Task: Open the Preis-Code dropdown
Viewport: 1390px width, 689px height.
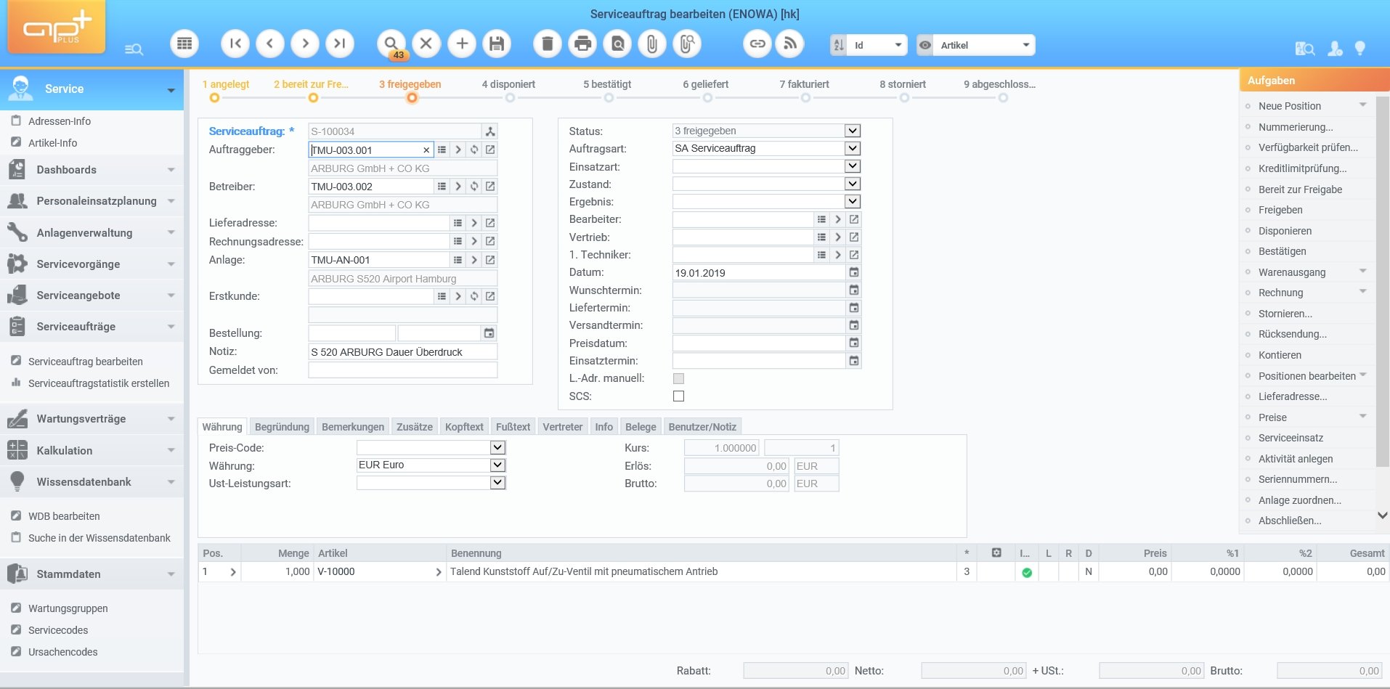Action: (497, 447)
